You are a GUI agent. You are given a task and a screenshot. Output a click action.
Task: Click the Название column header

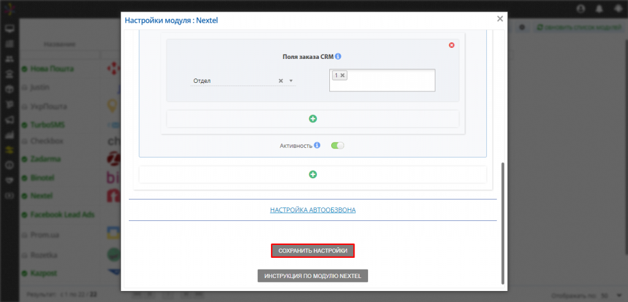pos(59,44)
